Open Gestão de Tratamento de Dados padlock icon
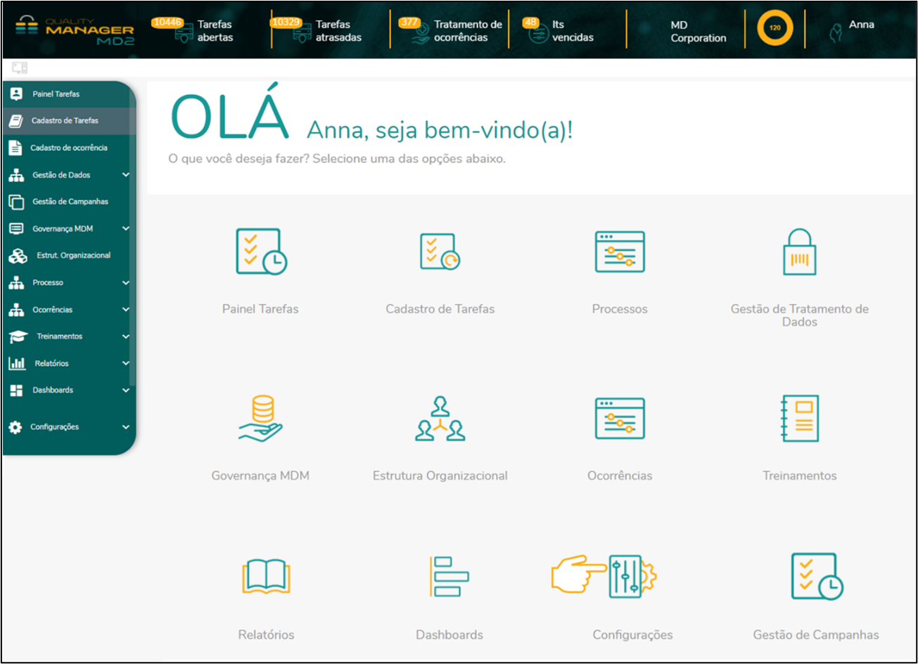This screenshot has height=664, width=918. pyautogui.click(x=800, y=252)
